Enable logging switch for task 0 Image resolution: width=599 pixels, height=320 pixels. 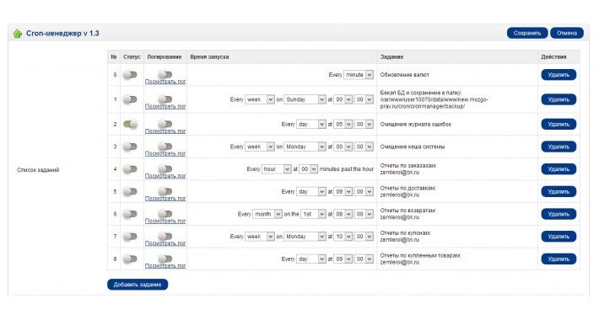click(x=165, y=74)
